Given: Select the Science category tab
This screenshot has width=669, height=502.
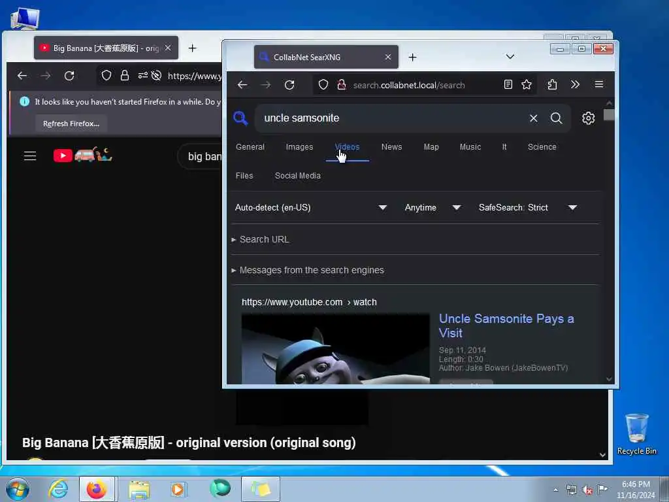Looking at the screenshot, I should tap(542, 147).
